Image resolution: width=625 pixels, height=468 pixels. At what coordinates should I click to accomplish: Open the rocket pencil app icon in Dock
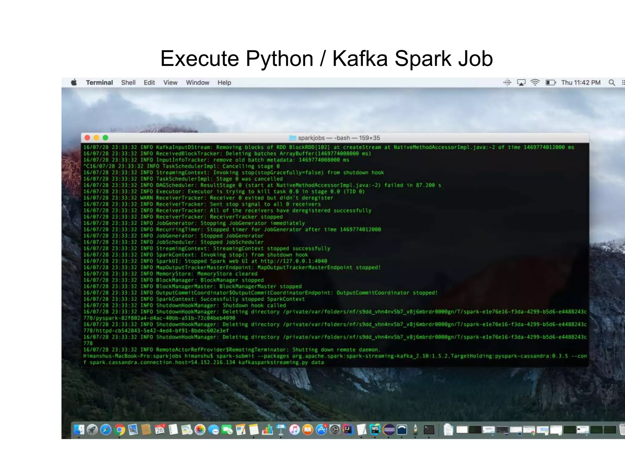click(x=415, y=430)
